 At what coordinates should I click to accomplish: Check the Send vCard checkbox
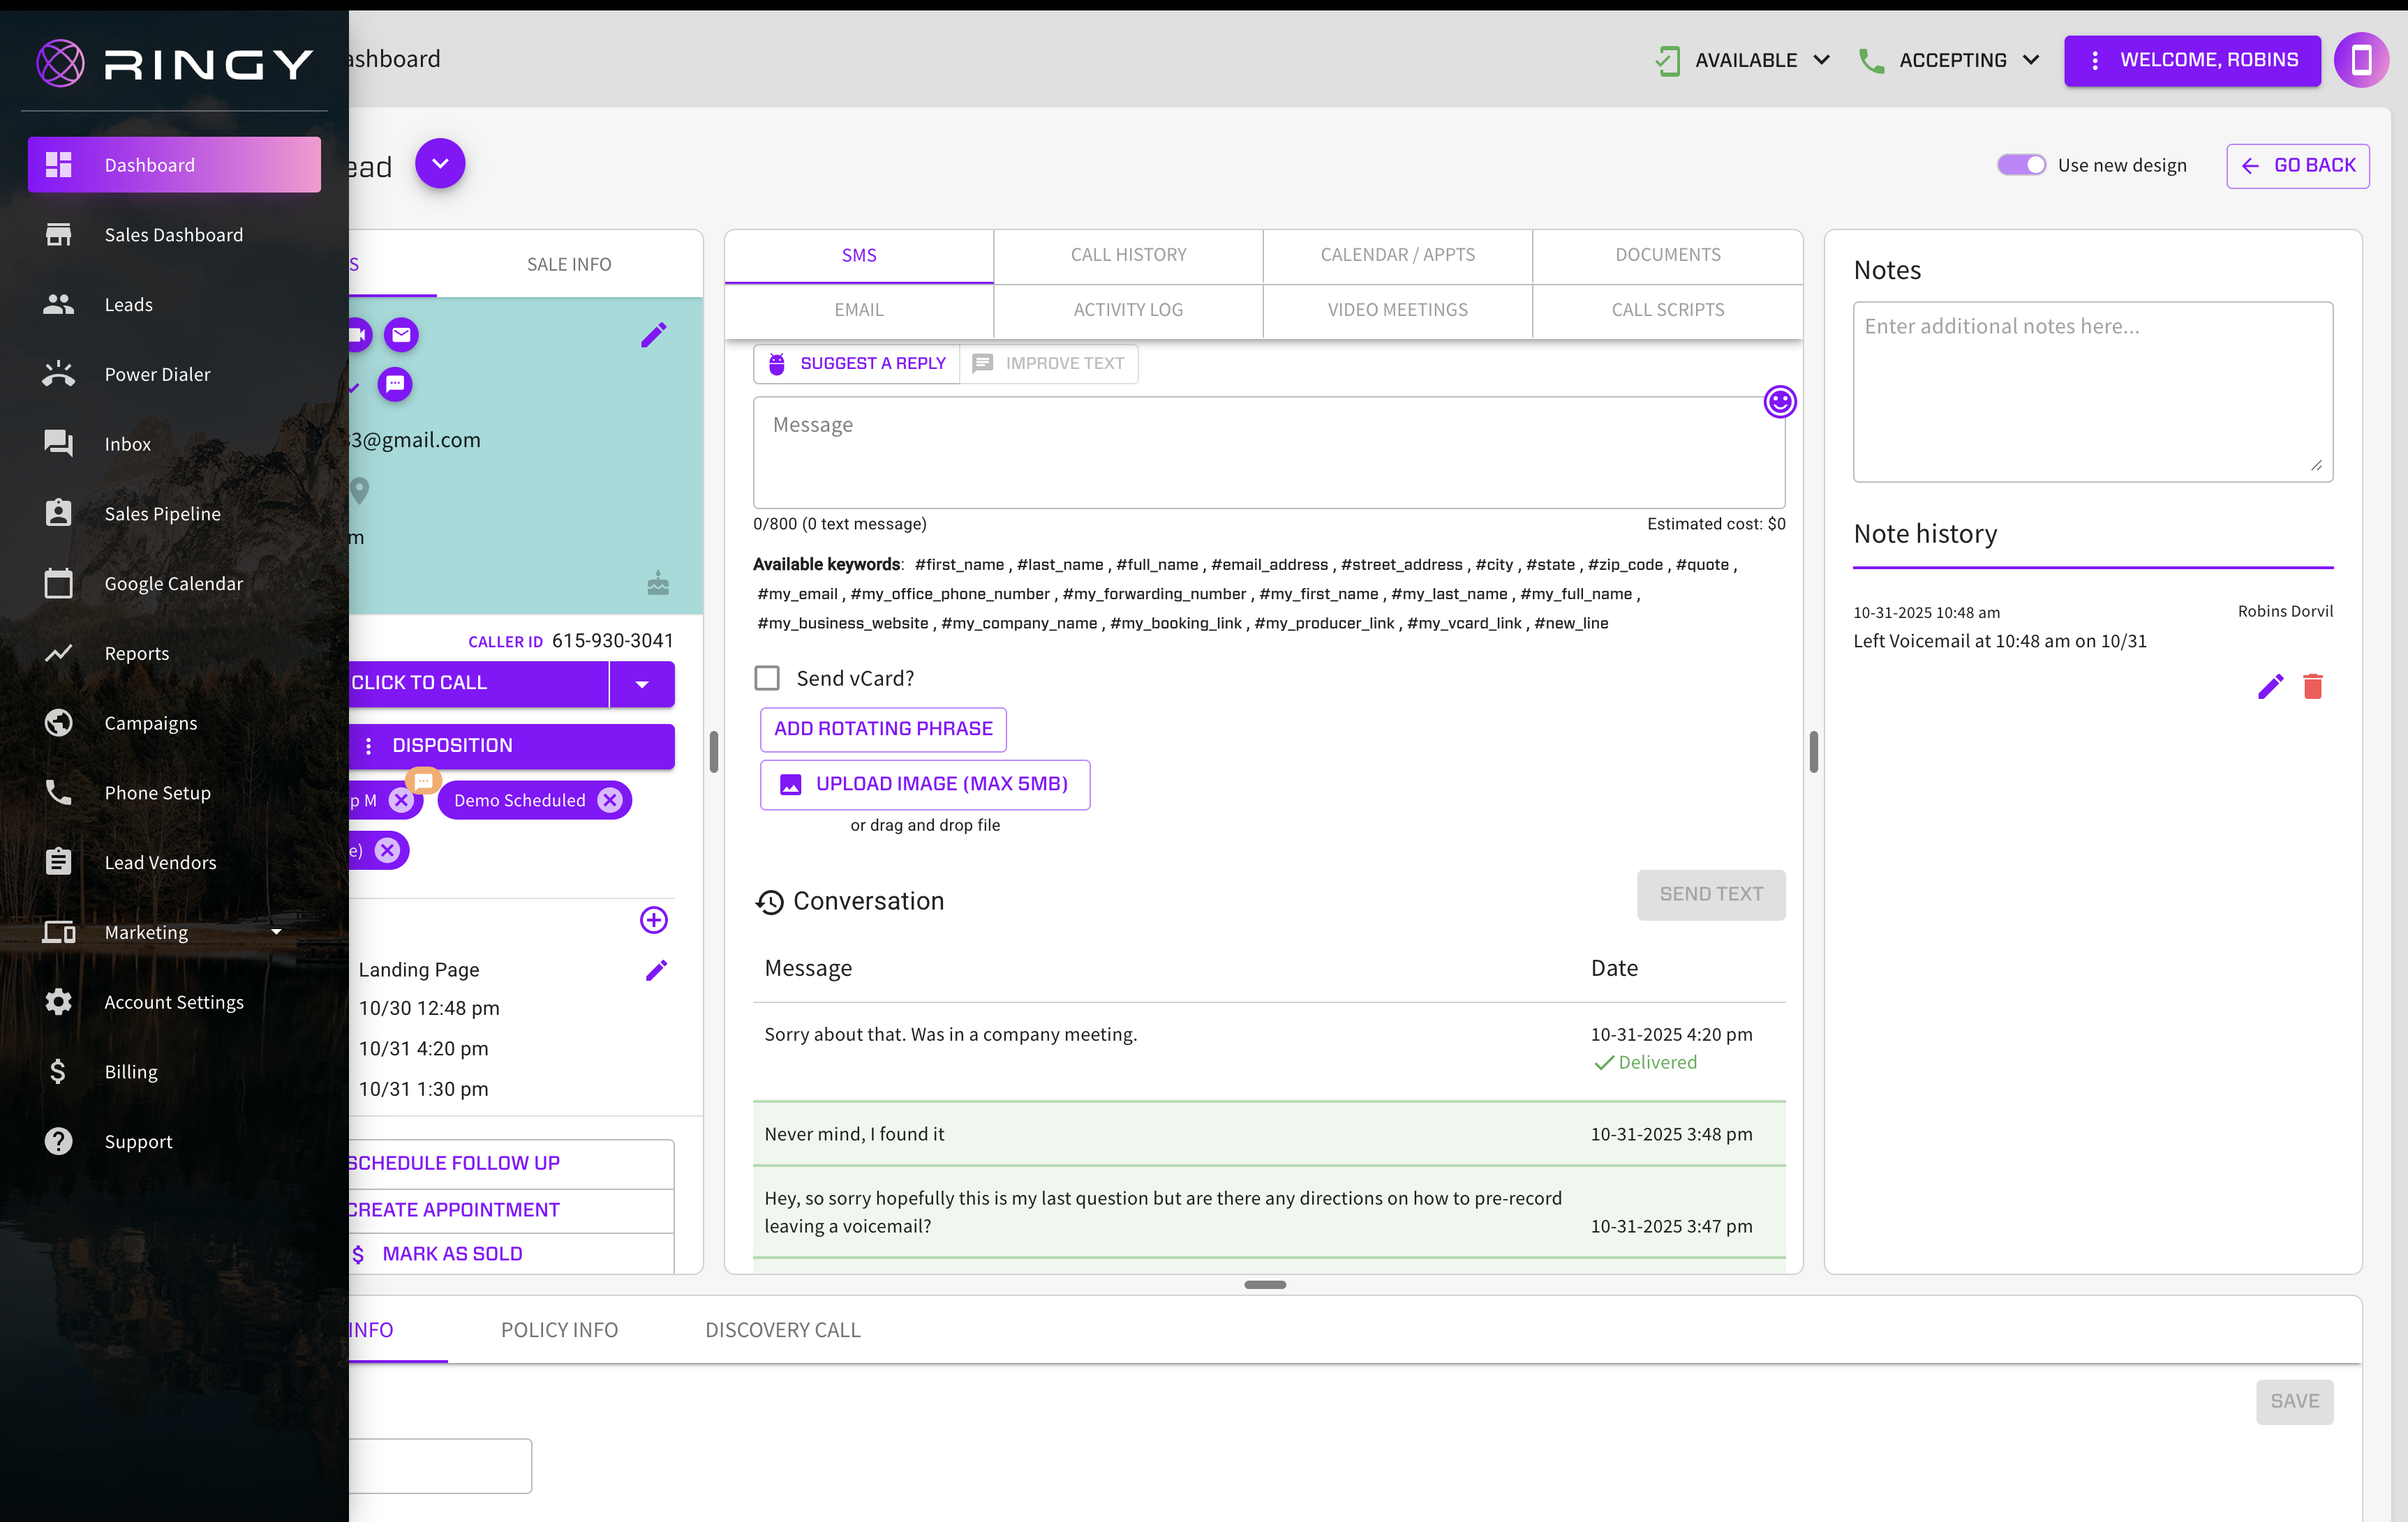[x=767, y=679]
